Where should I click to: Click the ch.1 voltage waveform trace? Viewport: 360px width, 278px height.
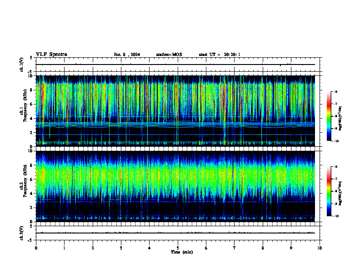click(175, 65)
